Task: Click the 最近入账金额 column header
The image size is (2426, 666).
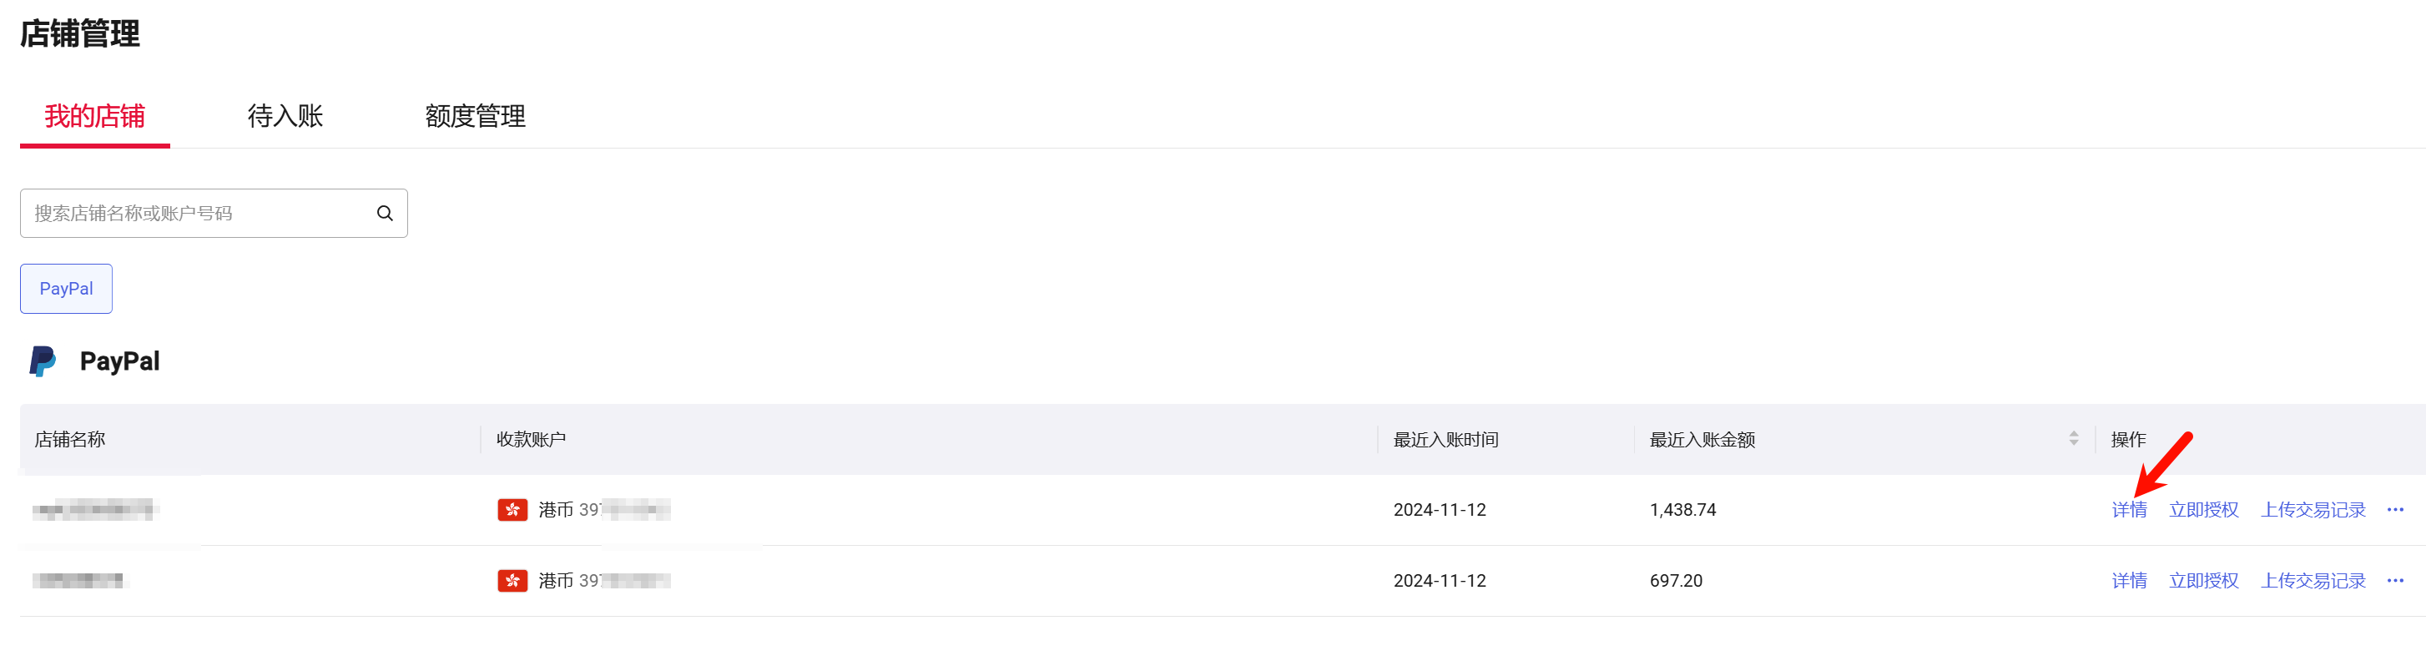Action: [x=1702, y=439]
